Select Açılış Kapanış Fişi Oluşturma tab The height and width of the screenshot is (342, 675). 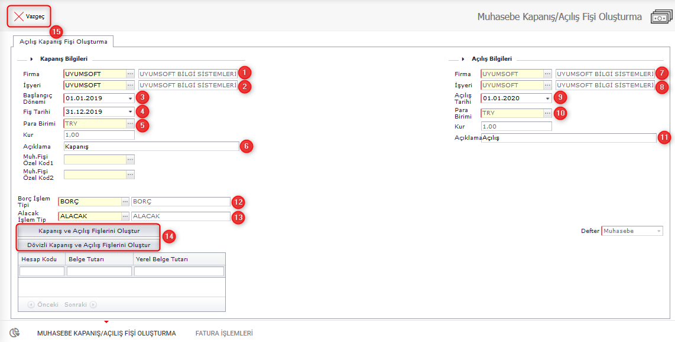click(x=63, y=41)
